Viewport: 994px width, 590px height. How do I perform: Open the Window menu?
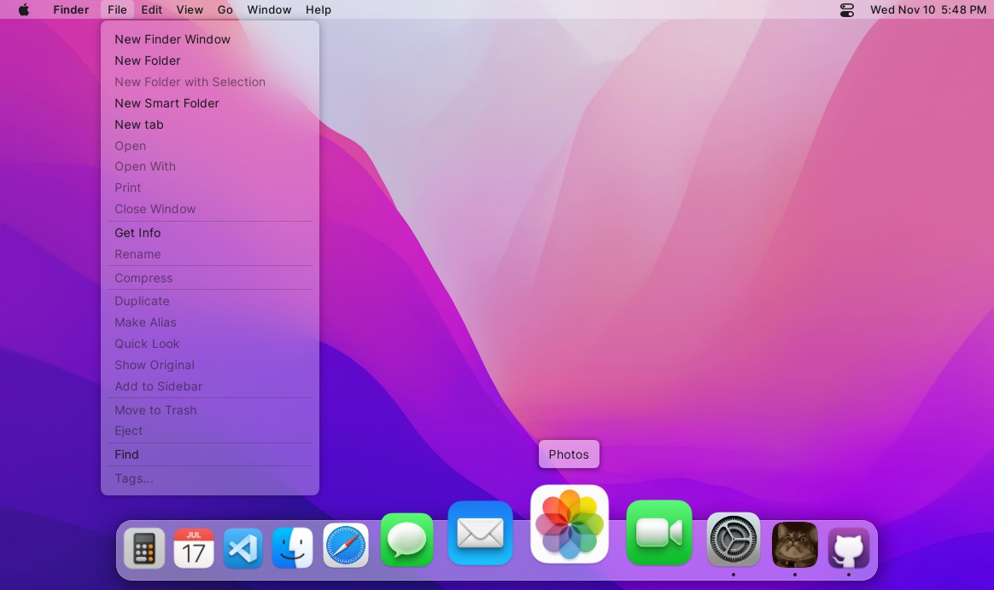(x=269, y=9)
